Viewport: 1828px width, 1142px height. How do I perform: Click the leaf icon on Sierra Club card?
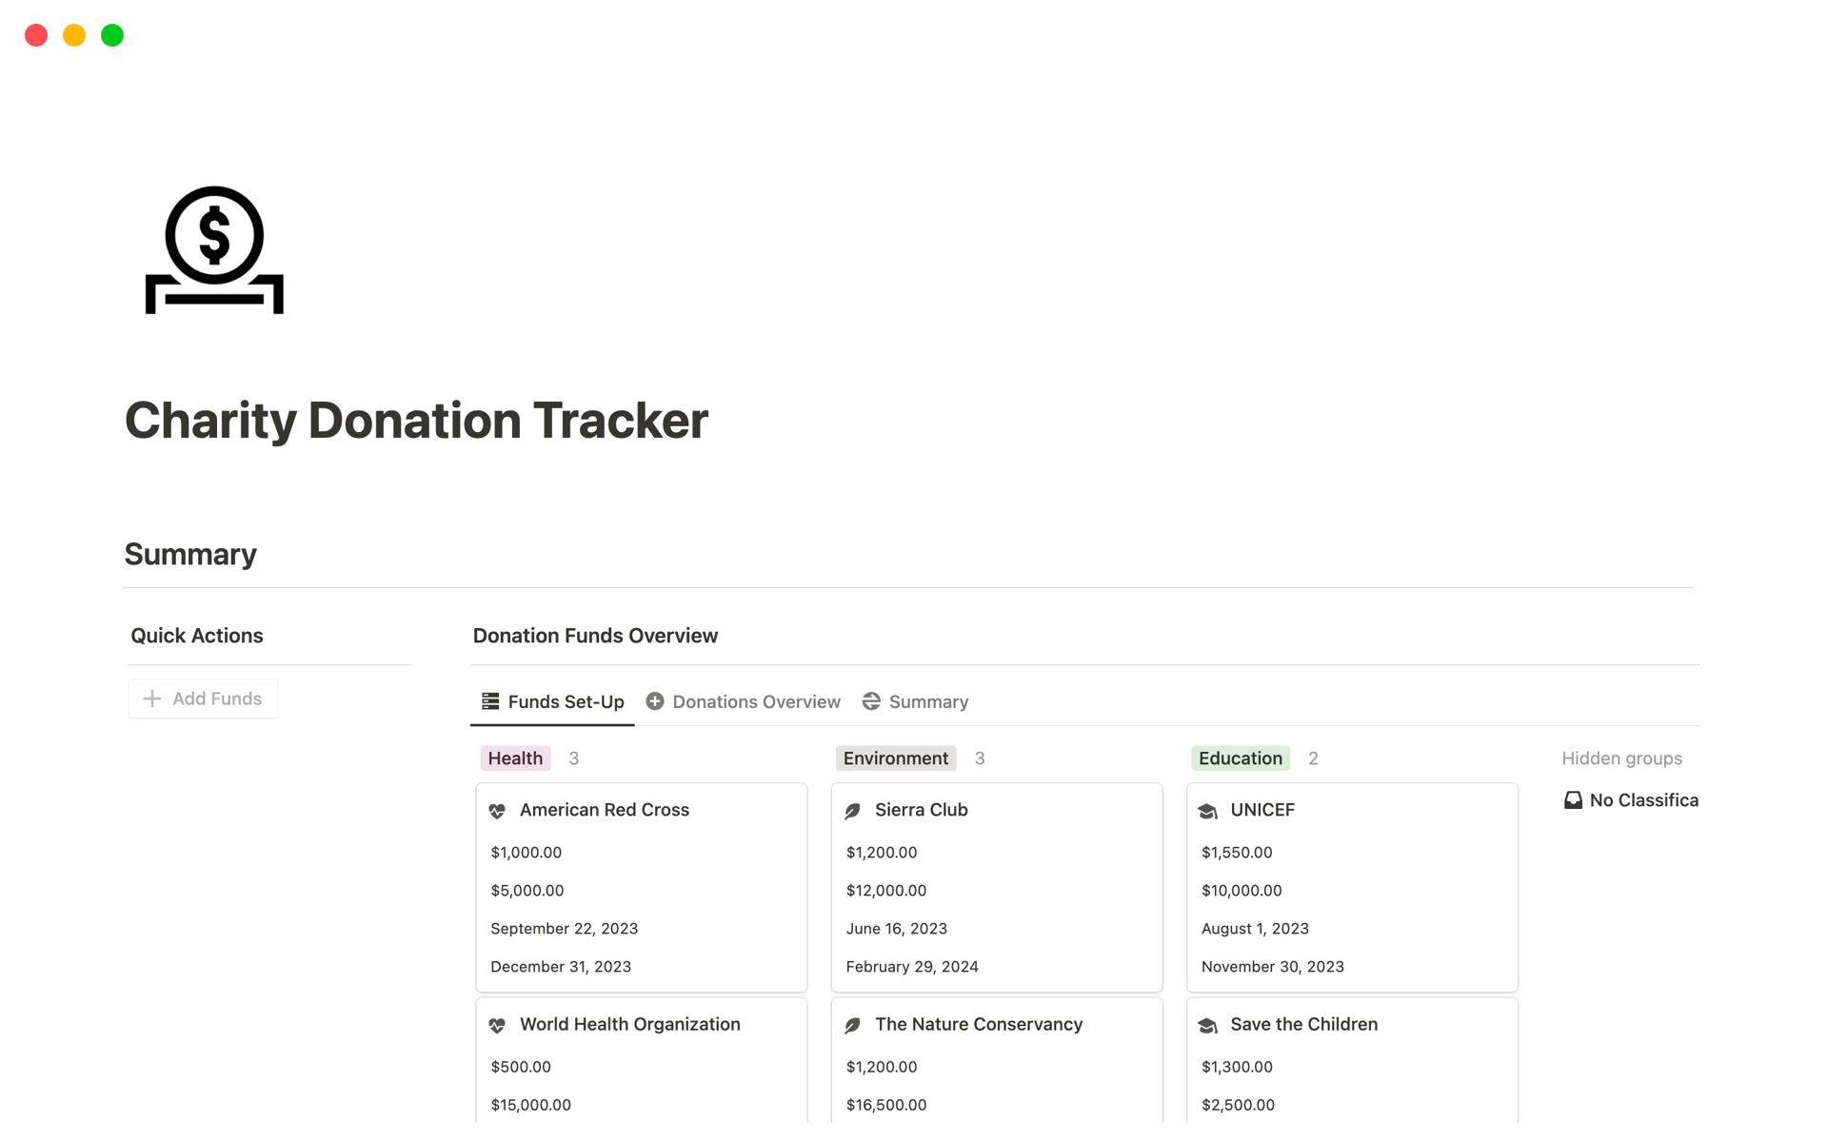[852, 810]
